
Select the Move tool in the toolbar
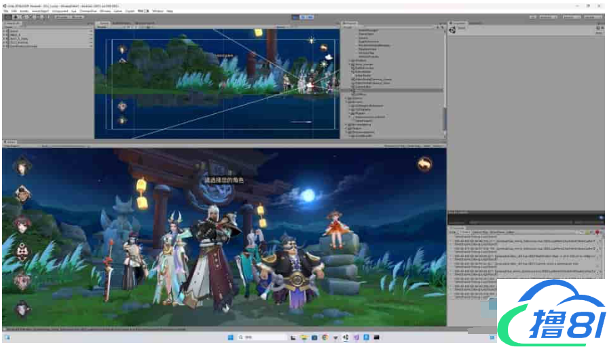pos(14,16)
